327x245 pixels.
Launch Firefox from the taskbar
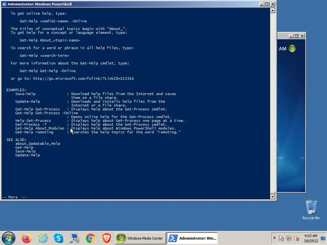(27, 238)
